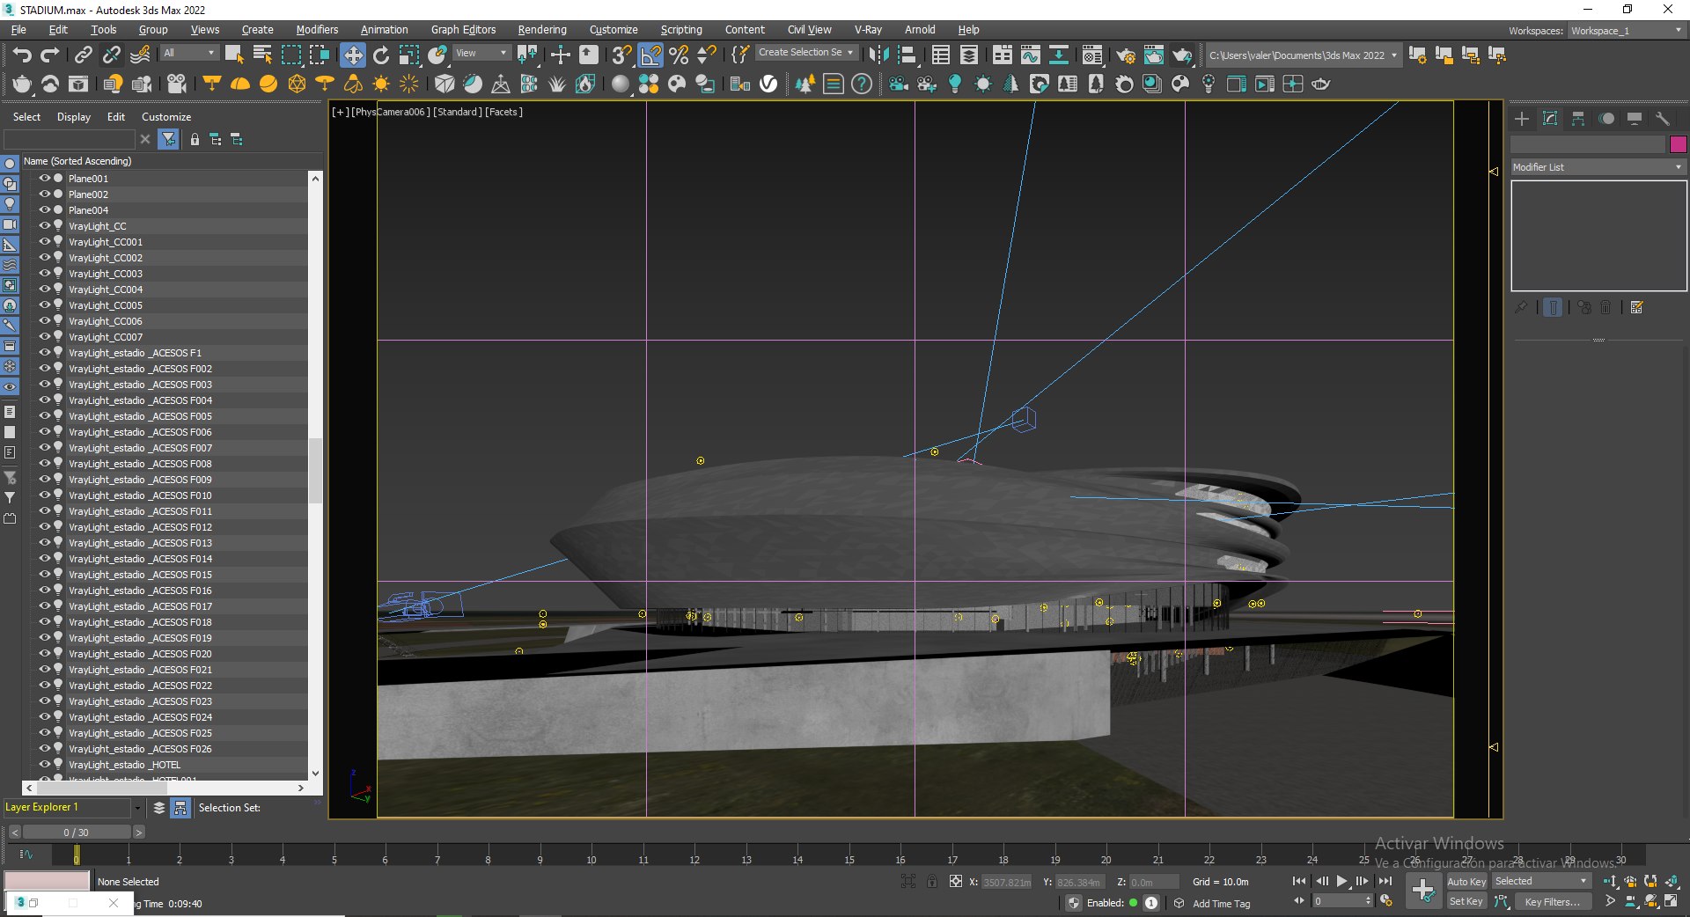Image resolution: width=1690 pixels, height=917 pixels.
Task: Toggle the selection lock icon in status bar
Action: [x=932, y=881]
